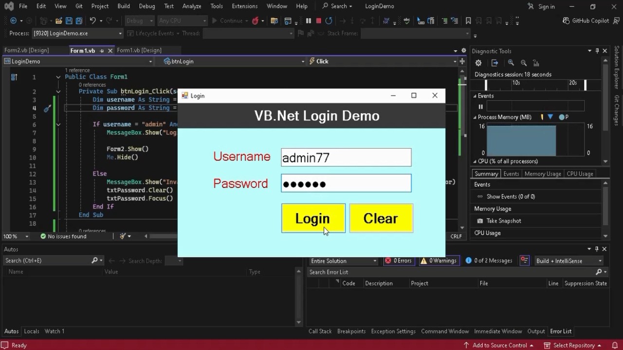Viewport: 623px width, 350px height.
Task: Open the Locals tab
Action: click(x=32, y=332)
